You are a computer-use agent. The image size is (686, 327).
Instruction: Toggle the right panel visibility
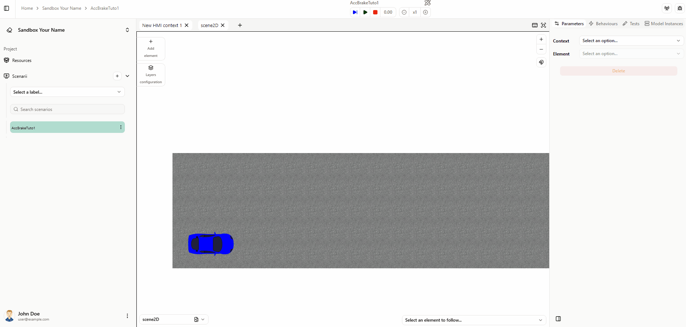pos(558,319)
